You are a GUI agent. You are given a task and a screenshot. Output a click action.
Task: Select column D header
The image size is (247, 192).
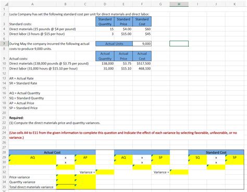[105, 4]
